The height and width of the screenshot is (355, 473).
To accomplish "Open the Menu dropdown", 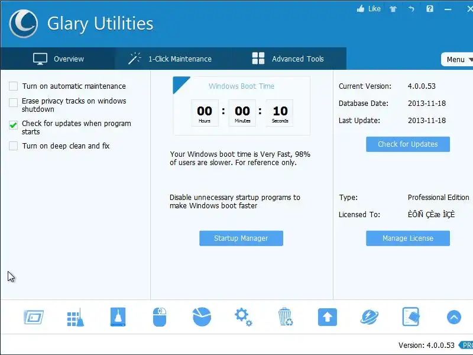I will (458, 60).
